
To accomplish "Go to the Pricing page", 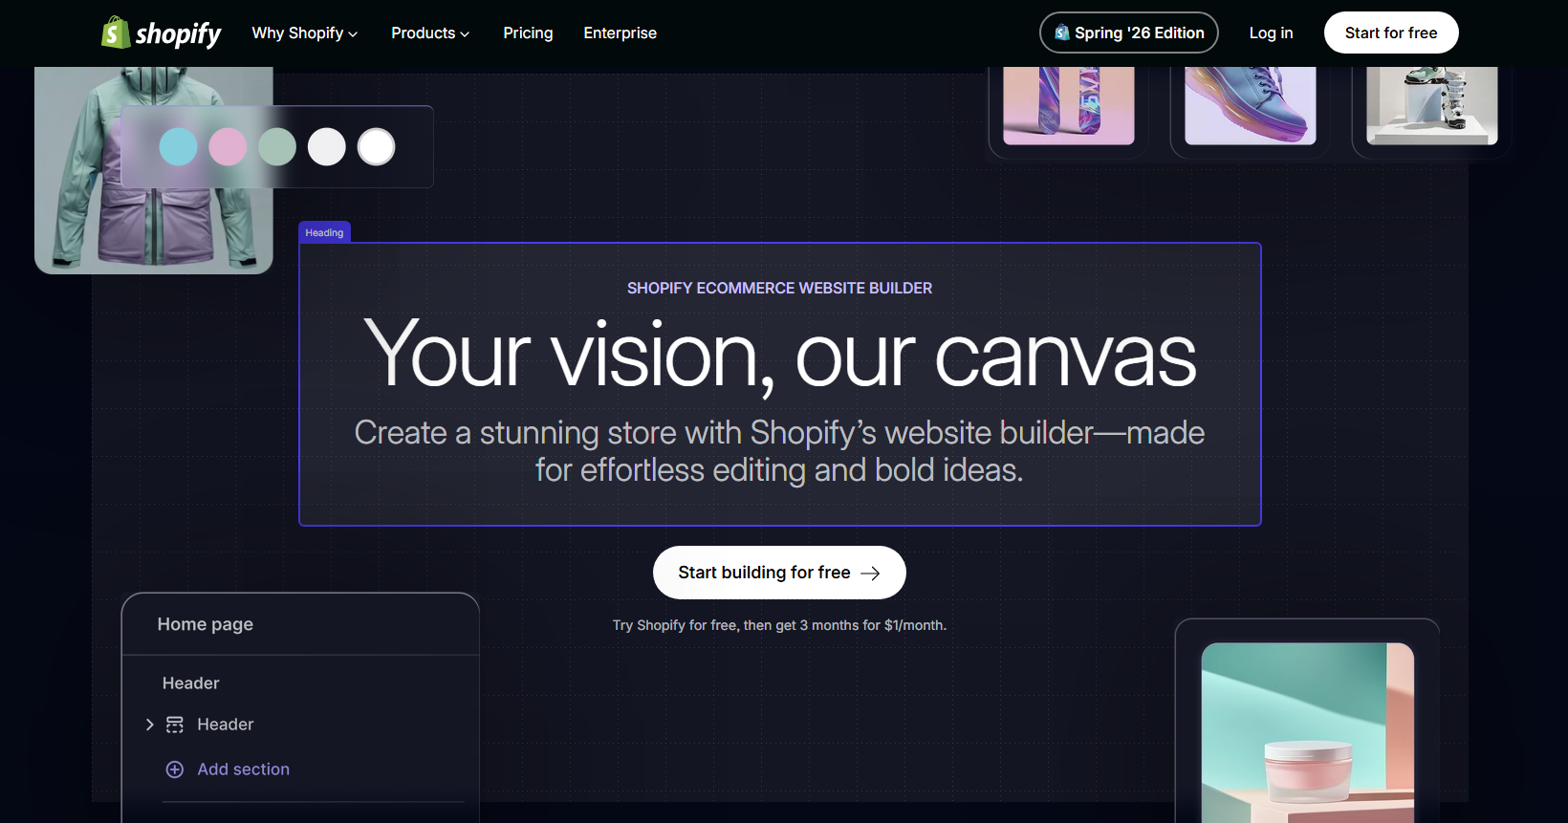I will click(x=528, y=32).
